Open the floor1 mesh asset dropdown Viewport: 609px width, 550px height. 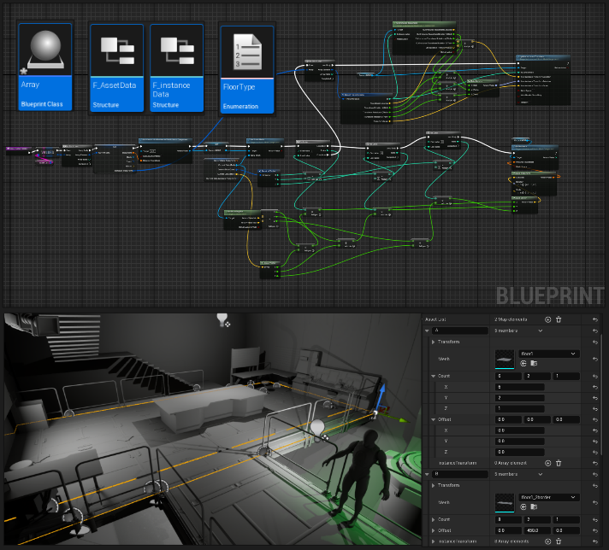click(549, 354)
